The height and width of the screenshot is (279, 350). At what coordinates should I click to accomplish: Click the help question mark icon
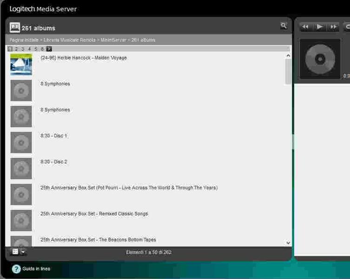pos(16,269)
